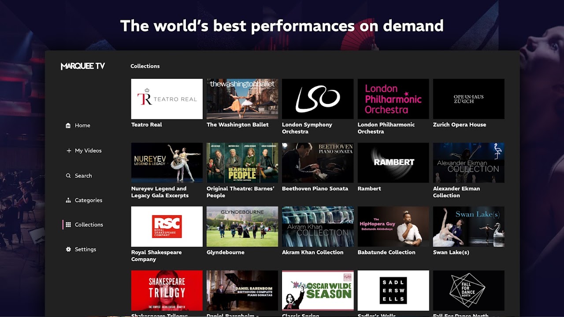
Task: Open the Fall For Dance North thumbnail
Action: pyautogui.click(x=469, y=291)
